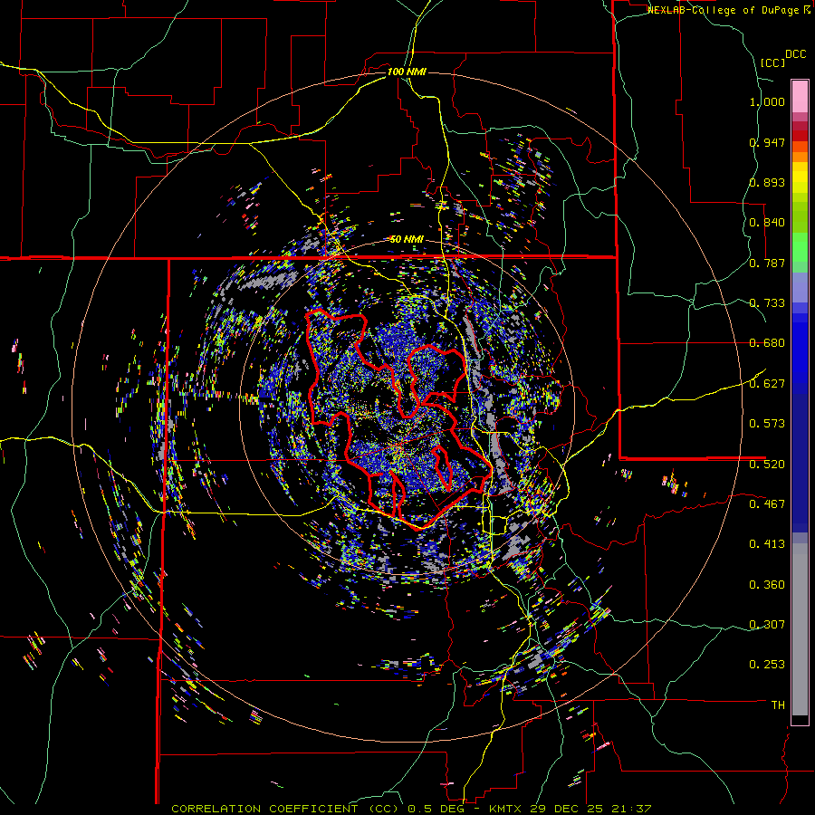815x815 pixels.
Task: Click the 0.307 legend value
Action: pyautogui.click(x=767, y=624)
